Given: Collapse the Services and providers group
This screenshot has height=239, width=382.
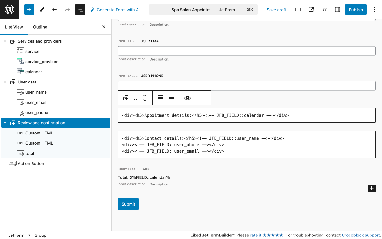Looking at the screenshot, I should (x=5, y=41).
